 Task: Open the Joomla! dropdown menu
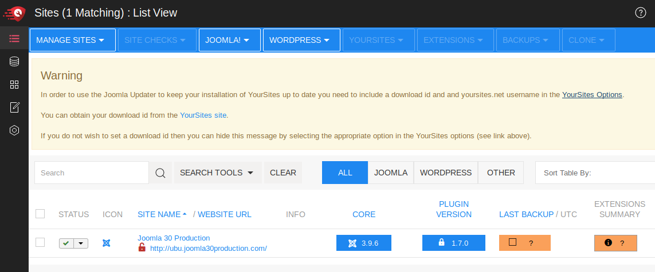point(230,40)
